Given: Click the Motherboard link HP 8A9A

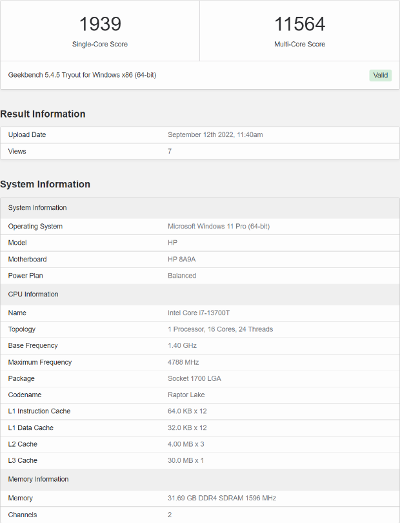Looking at the screenshot, I should click(180, 259).
